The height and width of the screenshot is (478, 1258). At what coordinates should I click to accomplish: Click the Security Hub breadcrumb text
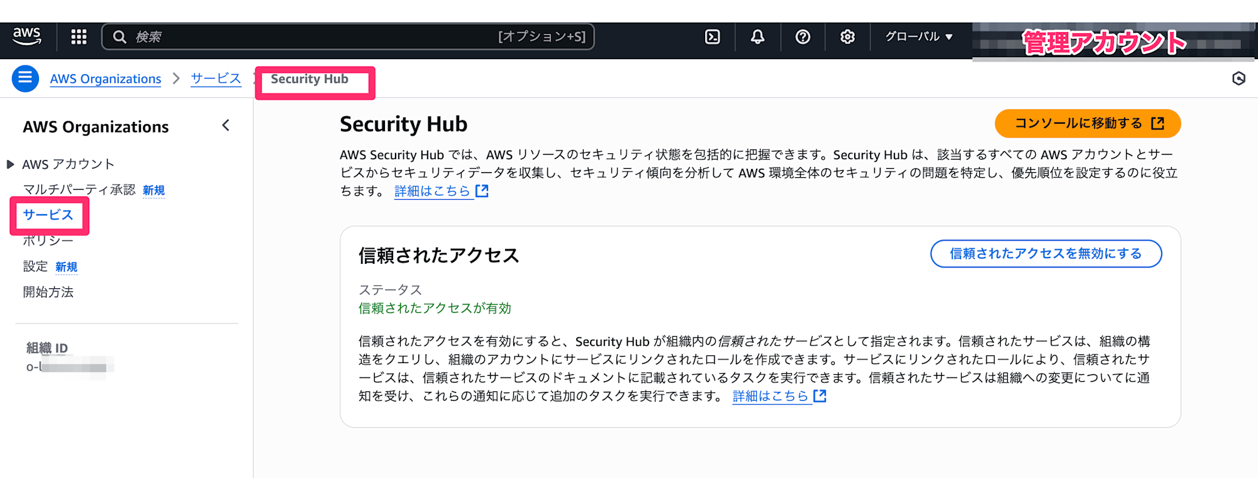tap(309, 79)
